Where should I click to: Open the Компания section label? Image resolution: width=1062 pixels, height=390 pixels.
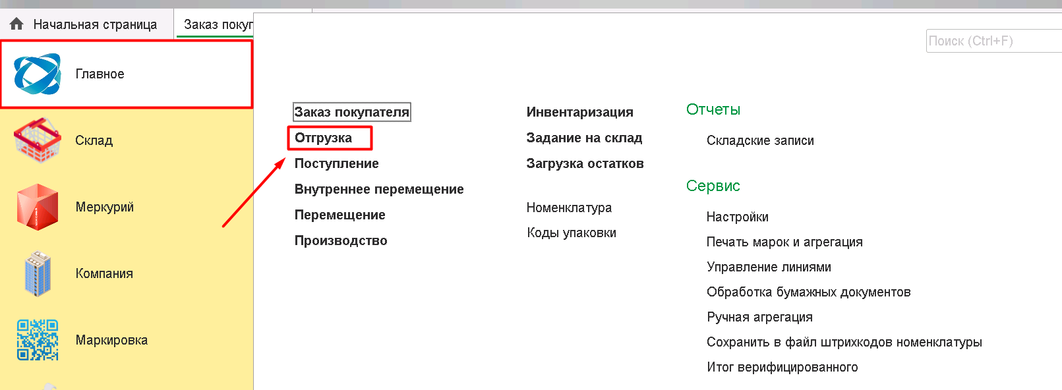pyautogui.click(x=104, y=273)
